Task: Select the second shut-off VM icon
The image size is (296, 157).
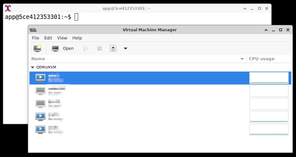Action: (x=40, y=103)
